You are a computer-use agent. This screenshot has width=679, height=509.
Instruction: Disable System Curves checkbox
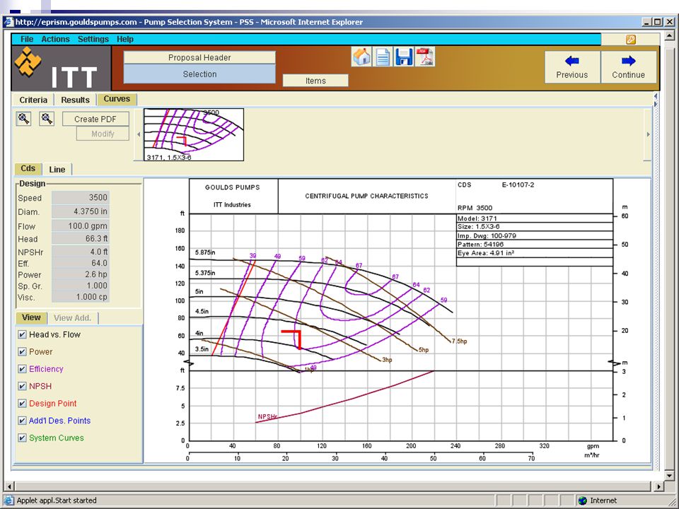23,438
